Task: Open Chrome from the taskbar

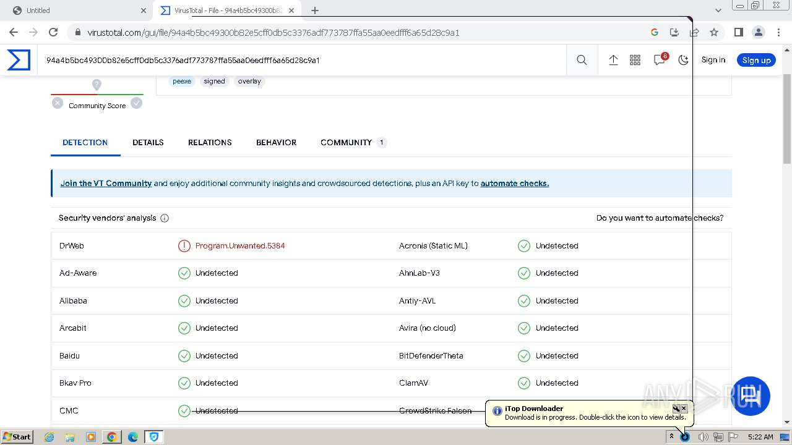Action: click(111, 437)
